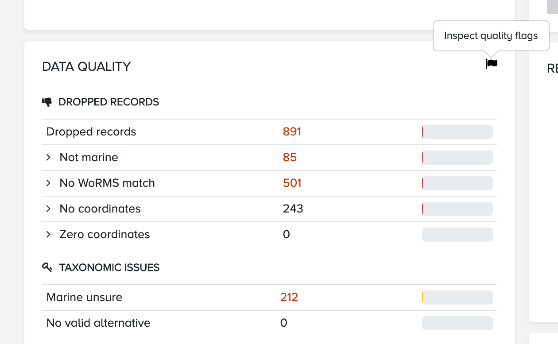Click the Marine unsure yellow progress bar
The height and width of the screenshot is (344, 558).
tap(457, 298)
